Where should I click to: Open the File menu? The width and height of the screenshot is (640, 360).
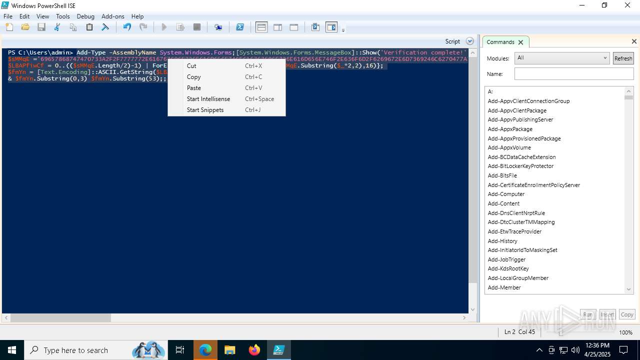coord(8,16)
